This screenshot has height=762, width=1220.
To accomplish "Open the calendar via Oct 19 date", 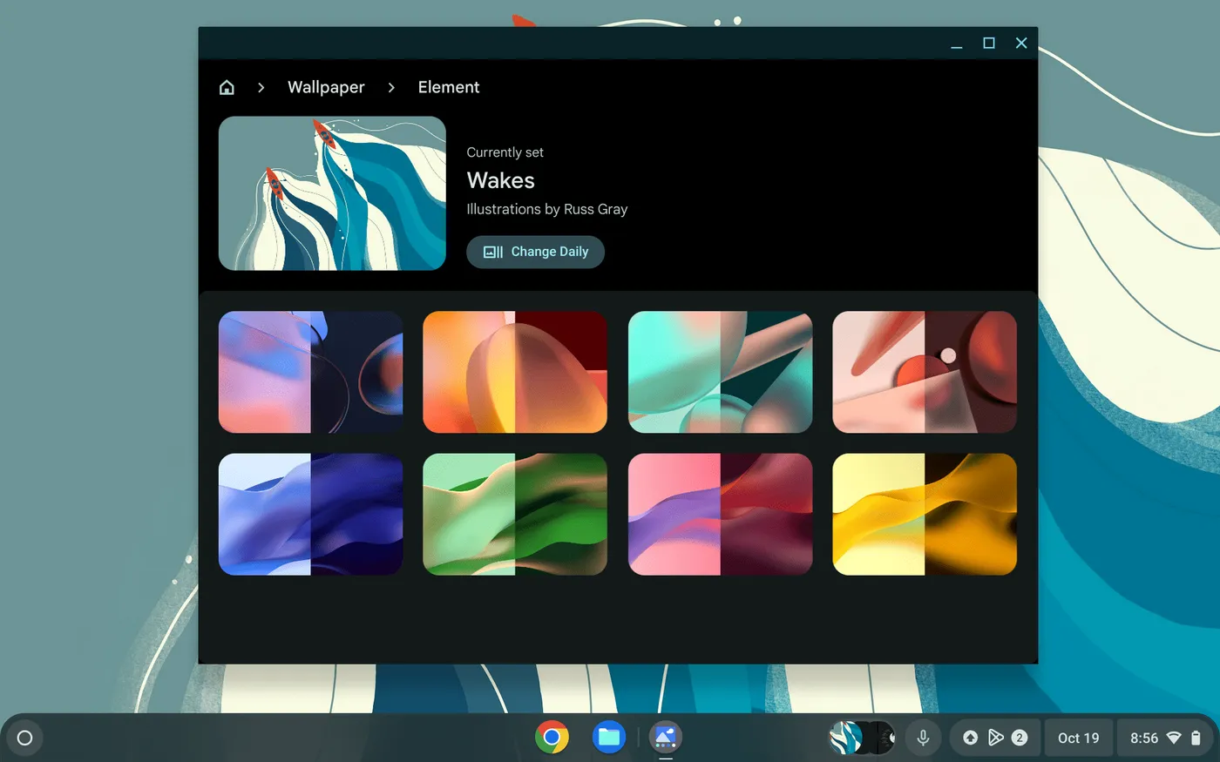I will coord(1078,738).
